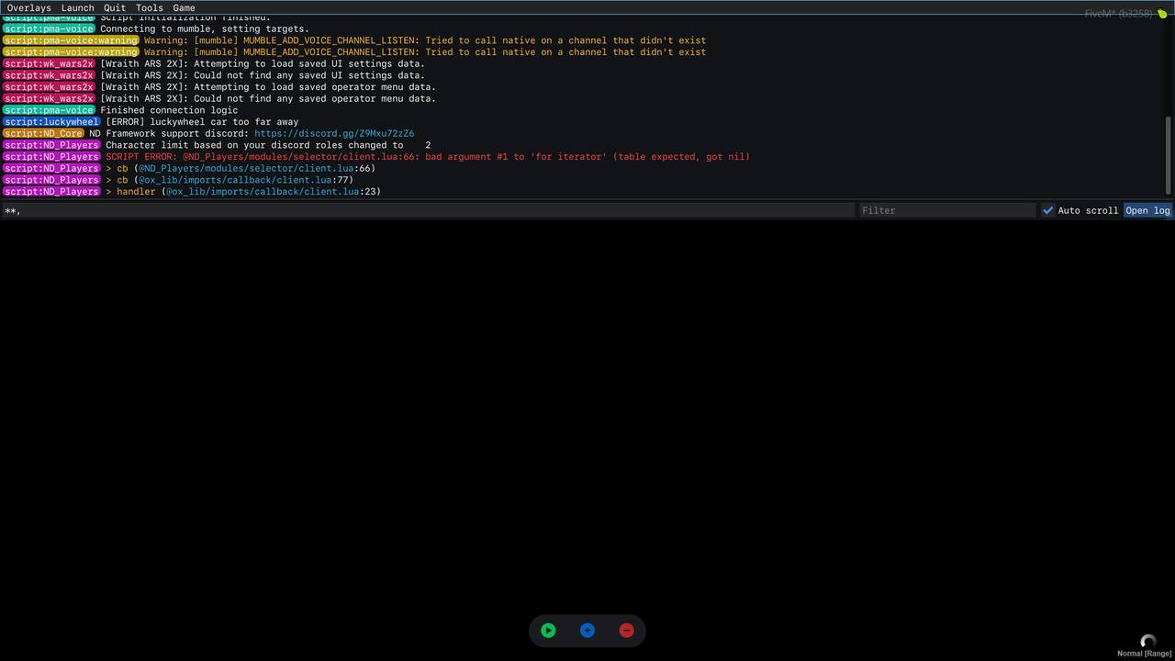Image resolution: width=1175 pixels, height=661 pixels.
Task: Click the Open log button
Action: click(x=1147, y=210)
